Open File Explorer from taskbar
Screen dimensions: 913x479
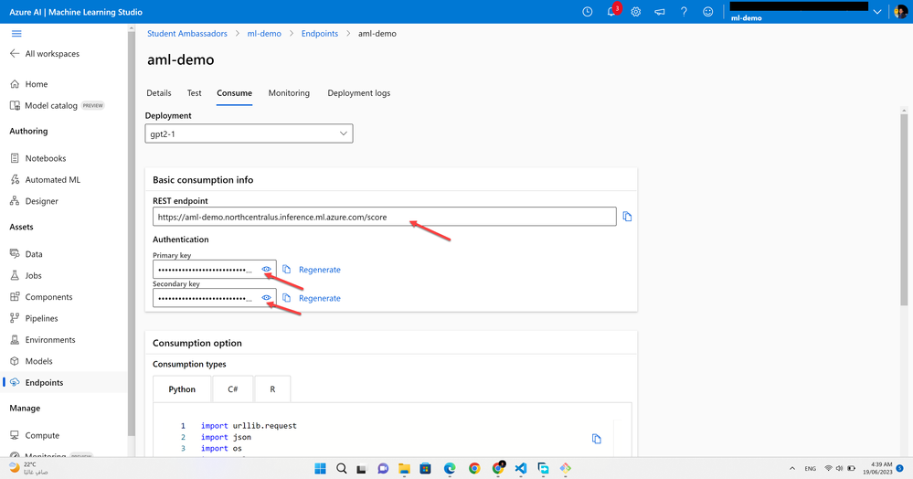point(404,469)
